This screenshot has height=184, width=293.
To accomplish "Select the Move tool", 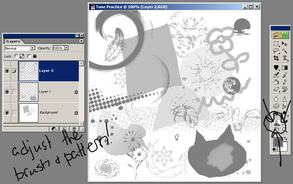I will click(284, 44).
